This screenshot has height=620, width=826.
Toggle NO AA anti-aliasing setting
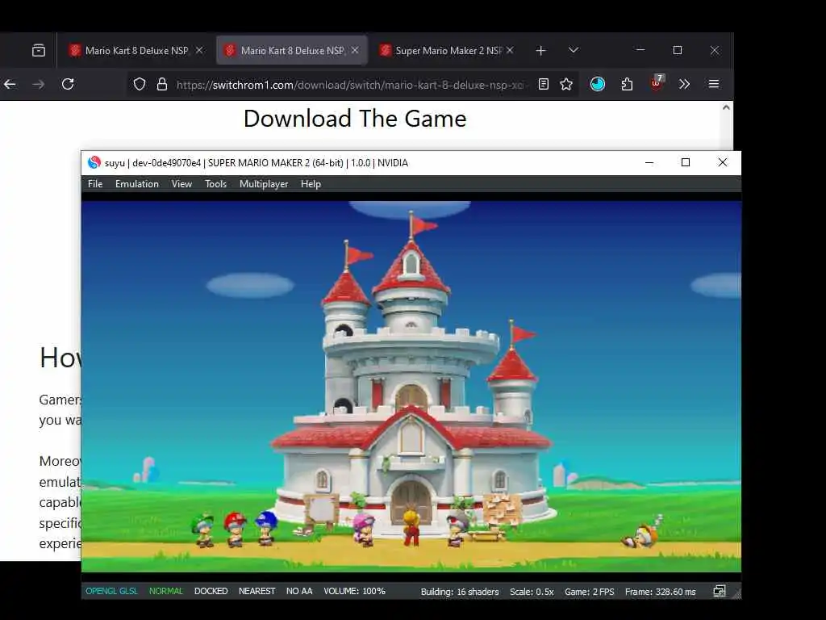[x=299, y=591]
